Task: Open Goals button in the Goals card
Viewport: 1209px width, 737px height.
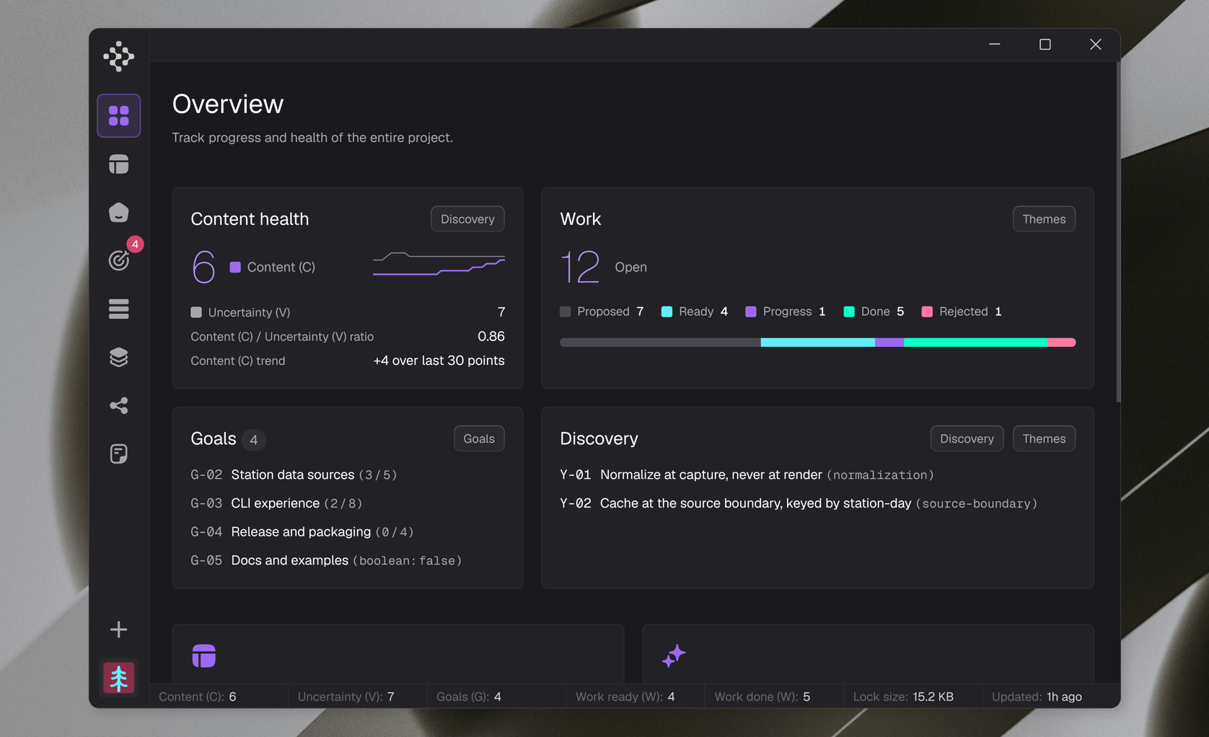Action: pos(479,438)
